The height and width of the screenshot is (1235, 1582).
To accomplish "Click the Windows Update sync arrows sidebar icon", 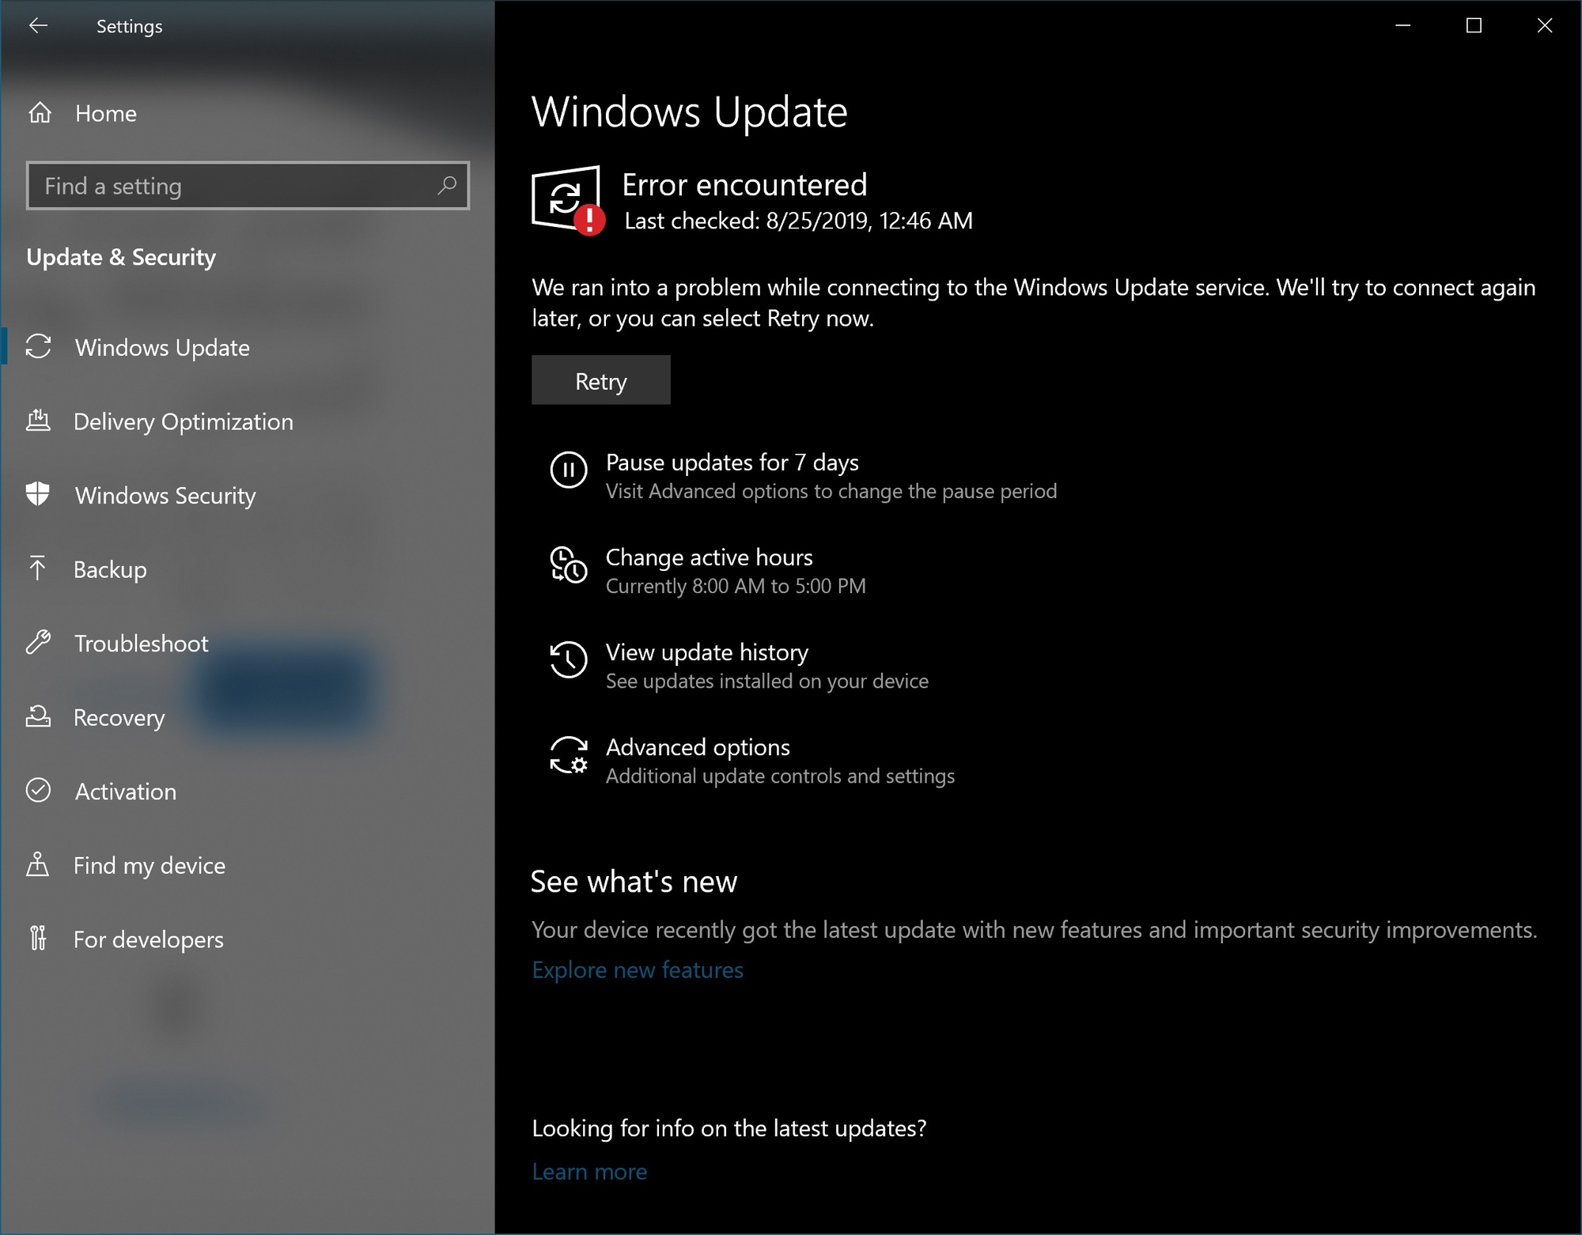I will point(38,346).
